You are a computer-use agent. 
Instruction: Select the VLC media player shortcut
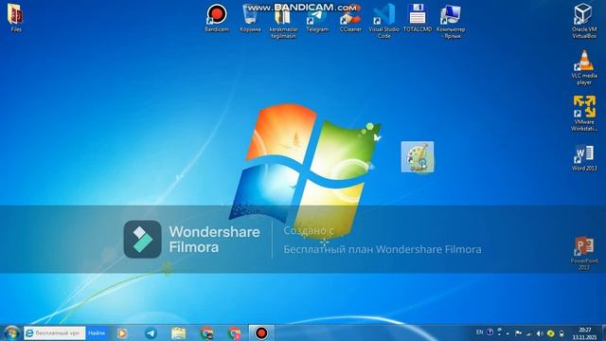click(x=584, y=67)
